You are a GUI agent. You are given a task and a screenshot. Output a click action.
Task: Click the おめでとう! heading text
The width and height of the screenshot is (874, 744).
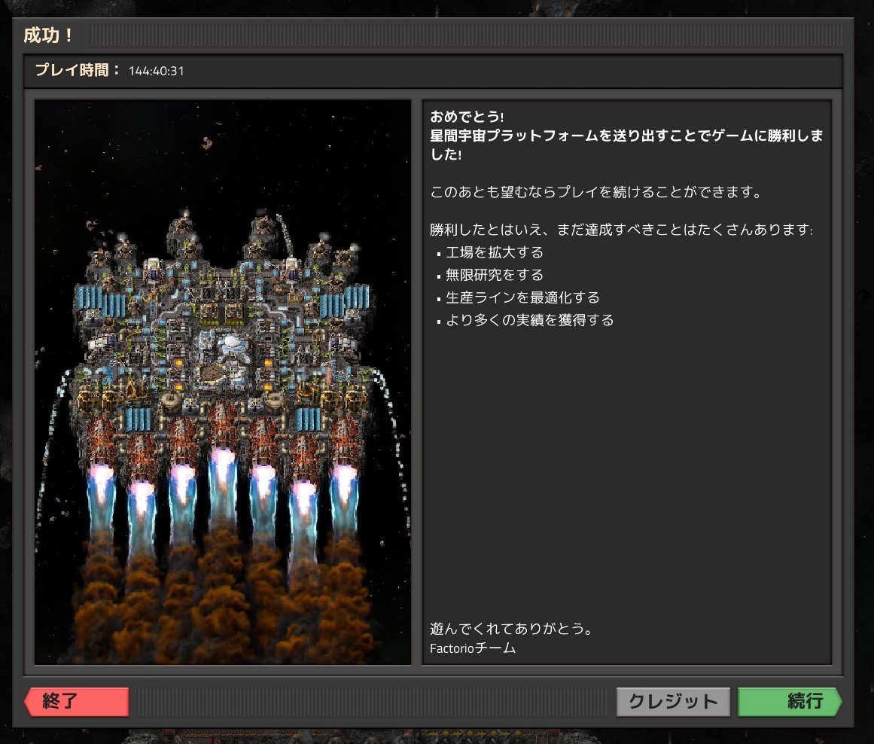[x=467, y=117]
